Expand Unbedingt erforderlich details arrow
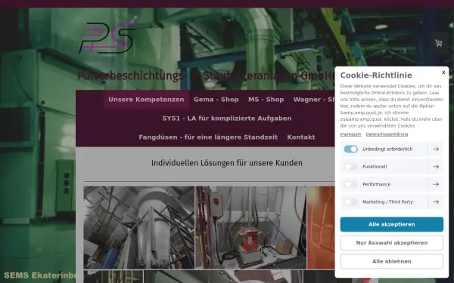The image size is (454, 283). click(x=436, y=149)
